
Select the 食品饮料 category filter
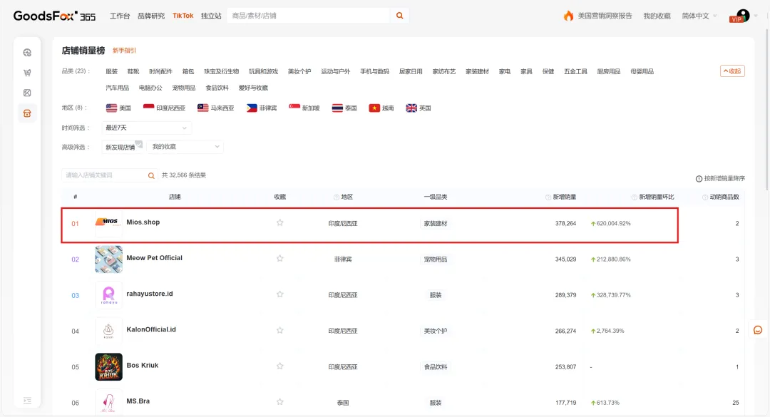(x=217, y=88)
